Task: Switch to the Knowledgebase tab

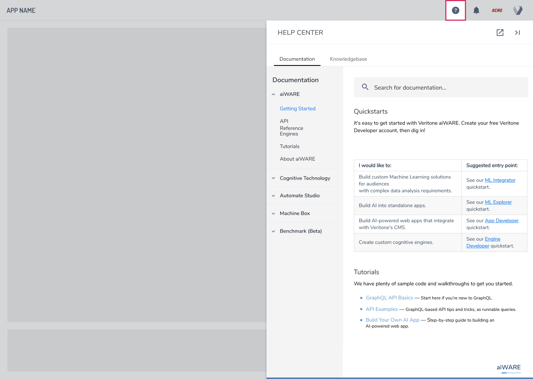Action: tap(348, 59)
